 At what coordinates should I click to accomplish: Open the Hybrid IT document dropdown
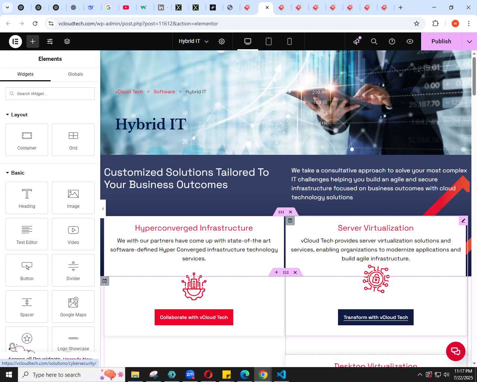click(x=193, y=41)
